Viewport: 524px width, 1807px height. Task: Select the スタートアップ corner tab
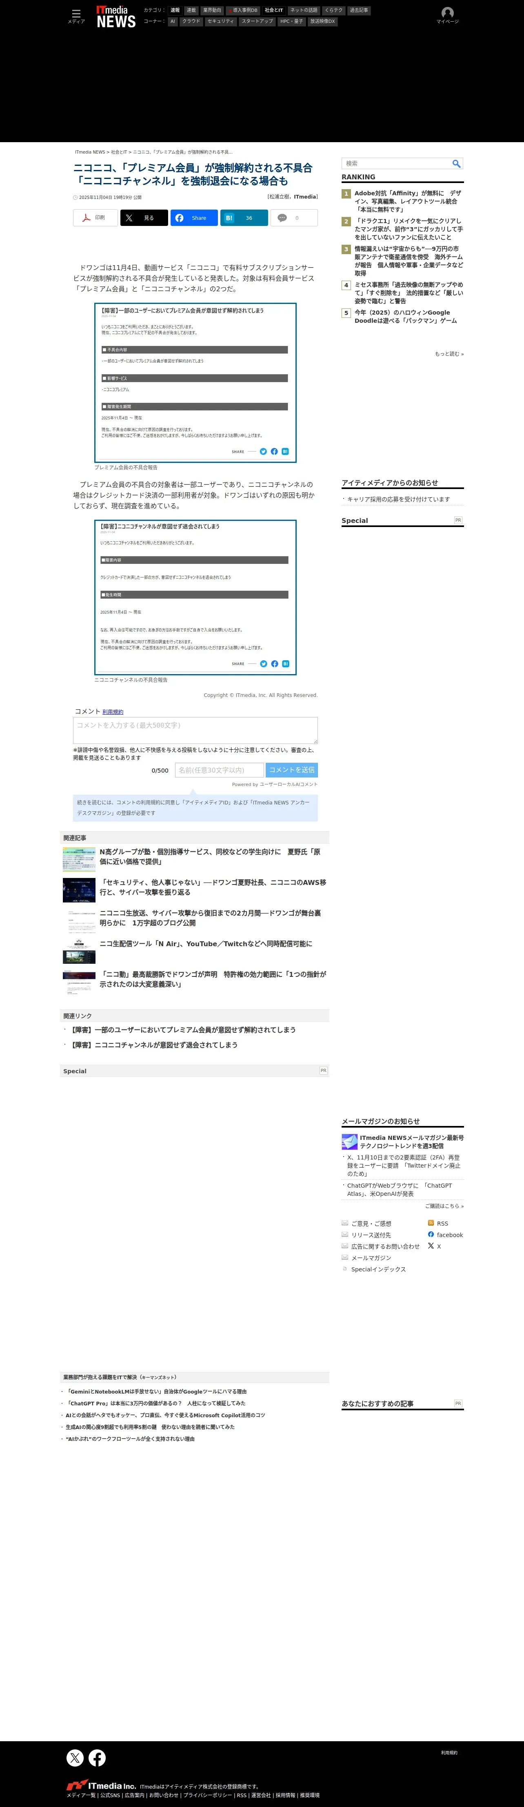257,22
